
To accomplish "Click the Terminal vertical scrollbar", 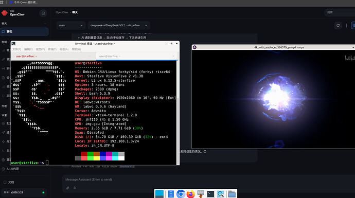I will coord(178,113).
